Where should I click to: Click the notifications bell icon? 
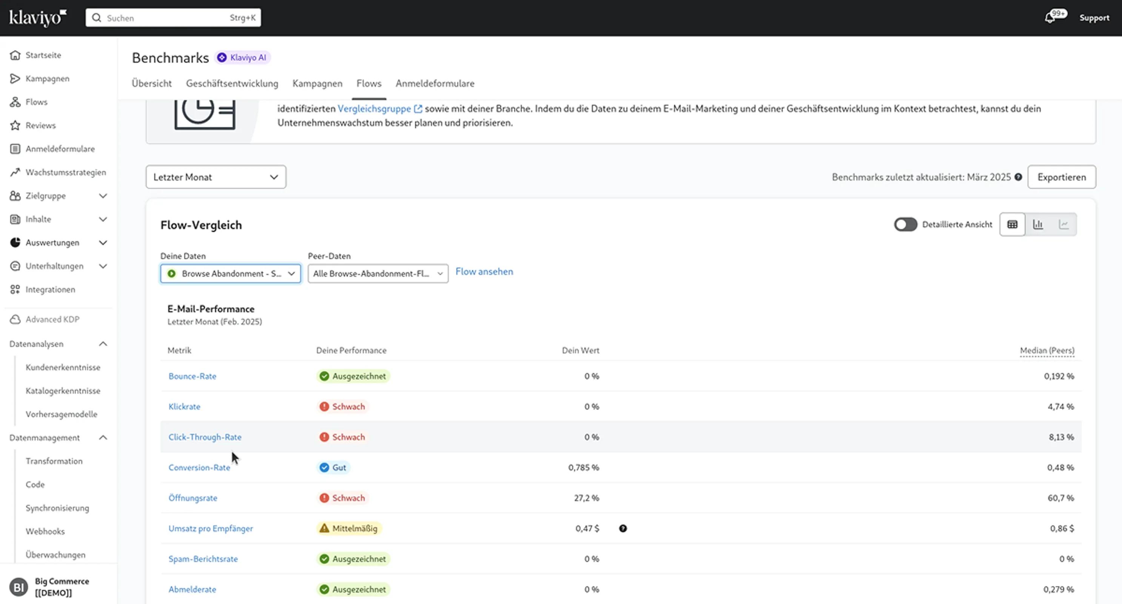click(x=1050, y=17)
